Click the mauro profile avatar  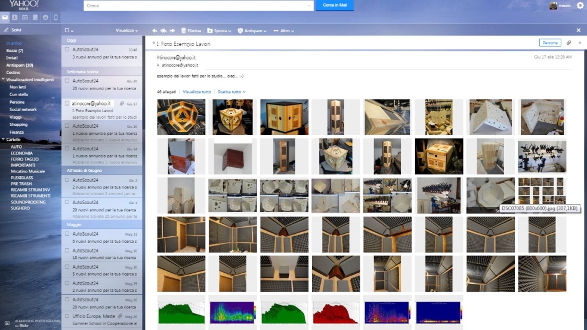tap(553, 5)
